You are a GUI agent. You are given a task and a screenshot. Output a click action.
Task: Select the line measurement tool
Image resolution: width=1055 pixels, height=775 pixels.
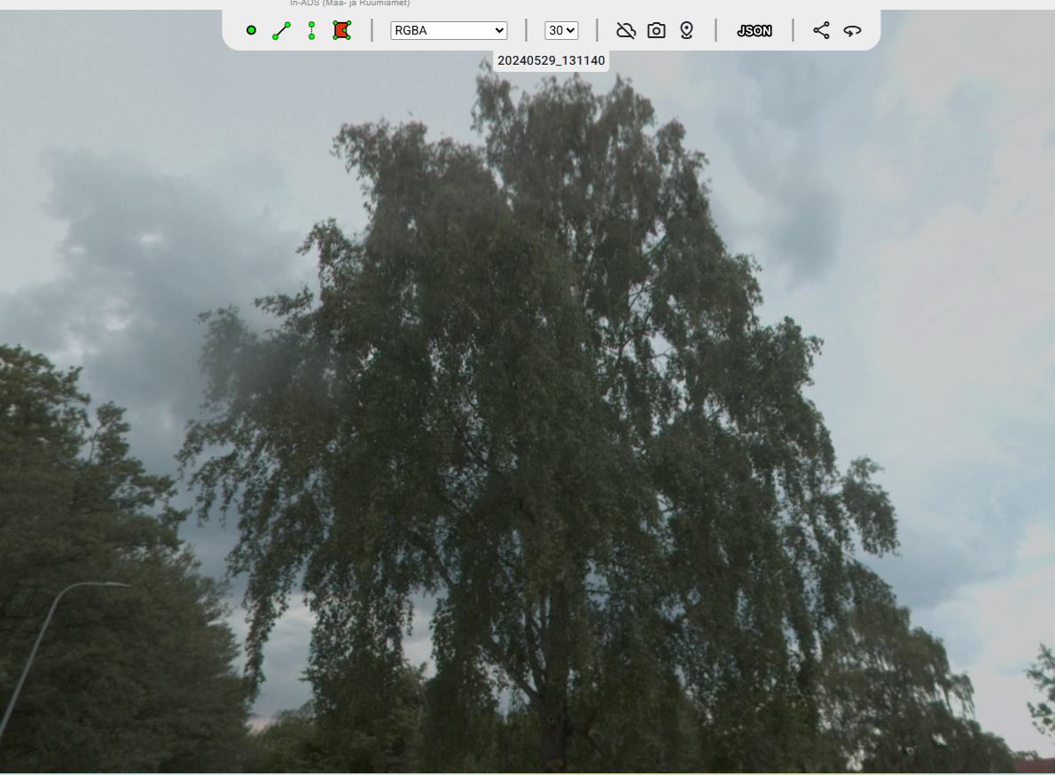click(281, 30)
